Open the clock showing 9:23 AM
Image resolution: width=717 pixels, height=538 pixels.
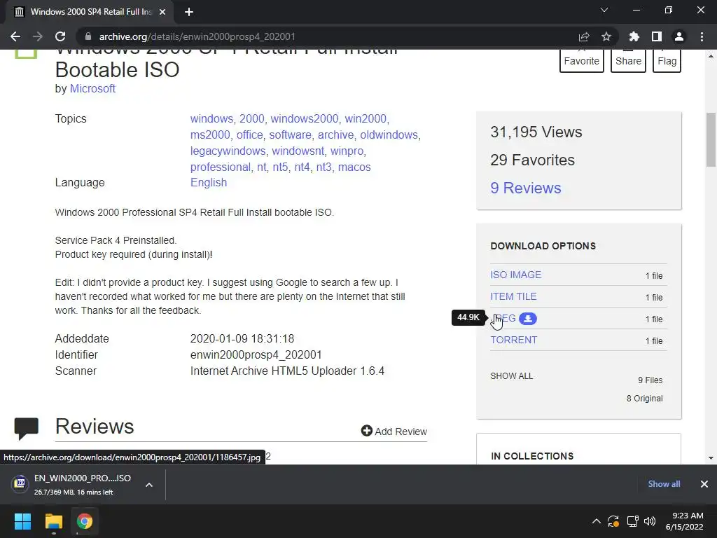coord(685,521)
